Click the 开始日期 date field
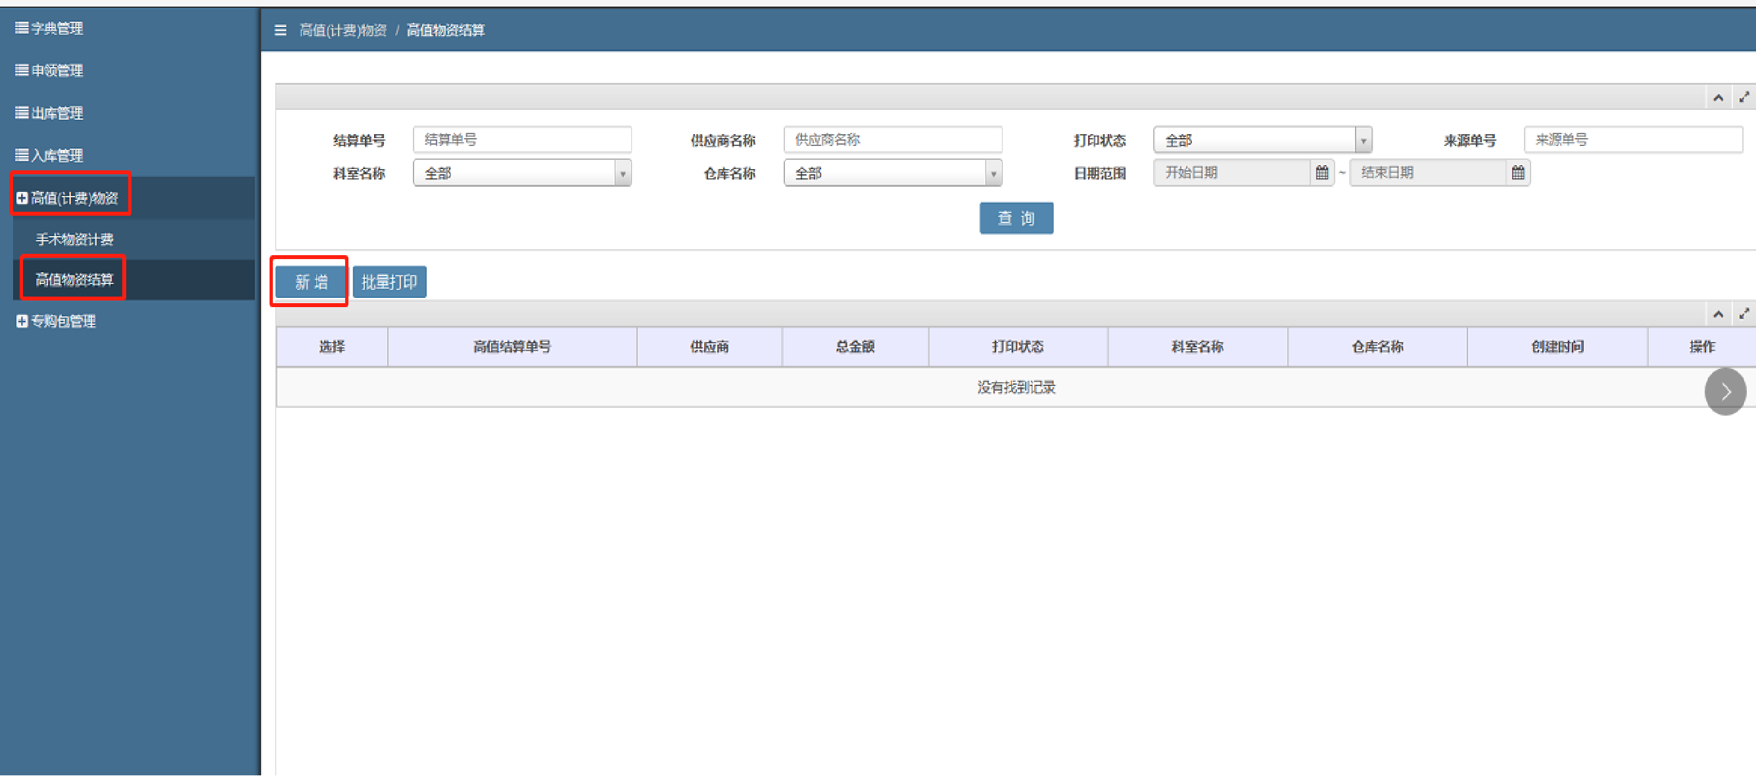Viewport: 1756px width, 776px height. (x=1233, y=172)
